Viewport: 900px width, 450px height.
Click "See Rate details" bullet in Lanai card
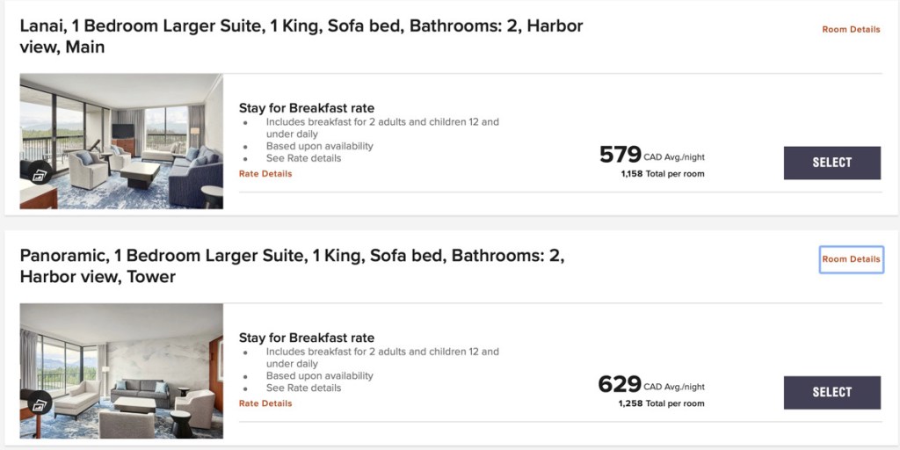click(x=303, y=158)
